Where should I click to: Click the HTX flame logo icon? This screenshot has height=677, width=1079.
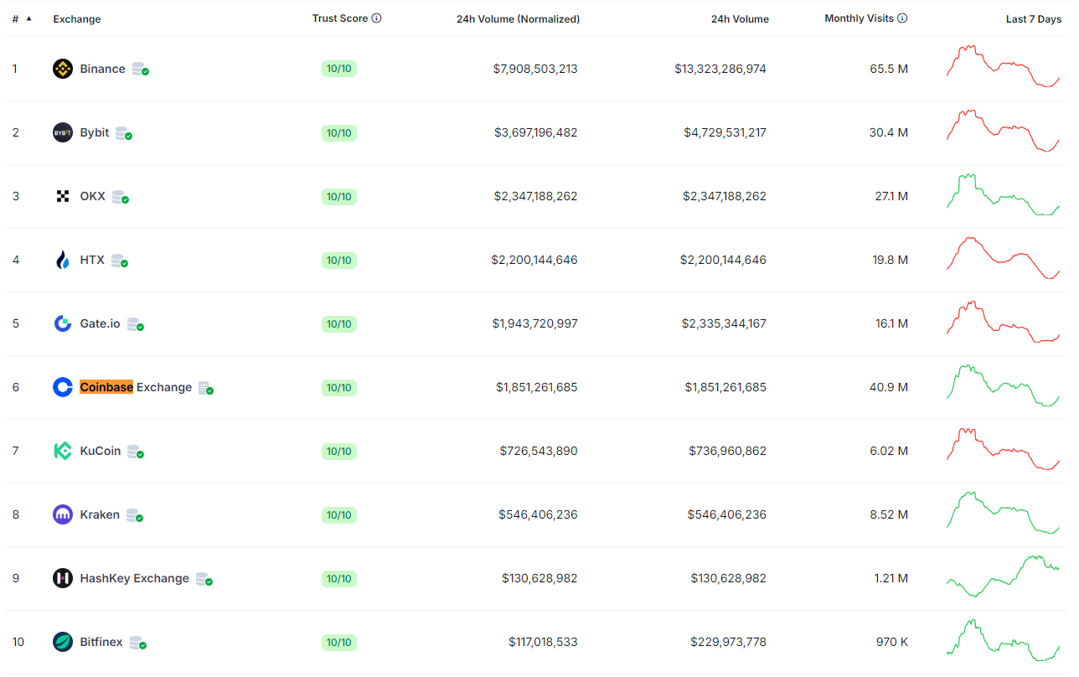63,260
